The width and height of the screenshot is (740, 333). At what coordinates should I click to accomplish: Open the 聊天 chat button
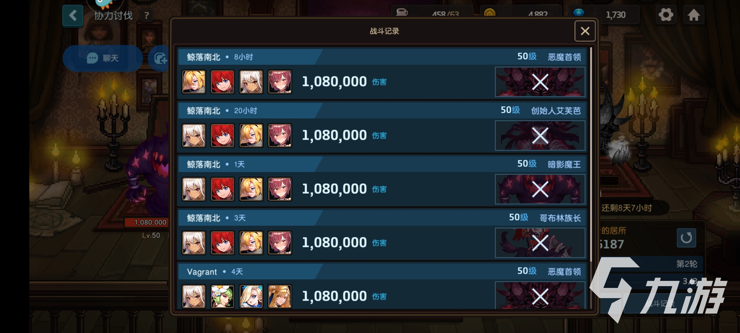103,58
